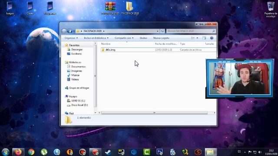Open the Documentos library

78,67
